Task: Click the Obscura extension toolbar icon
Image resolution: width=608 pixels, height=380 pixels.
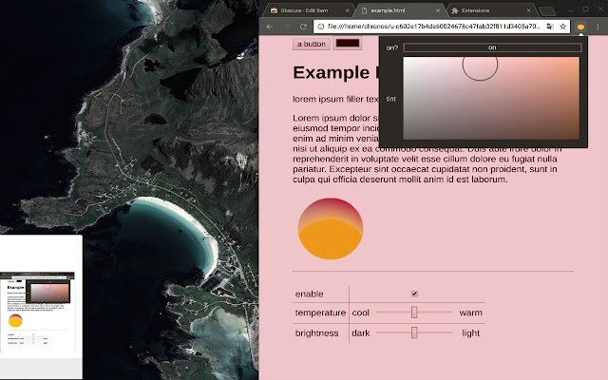Action: click(580, 27)
